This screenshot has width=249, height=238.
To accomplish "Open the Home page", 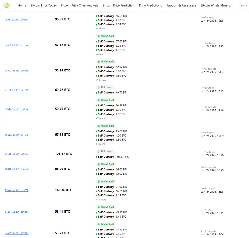I will point(22,5).
